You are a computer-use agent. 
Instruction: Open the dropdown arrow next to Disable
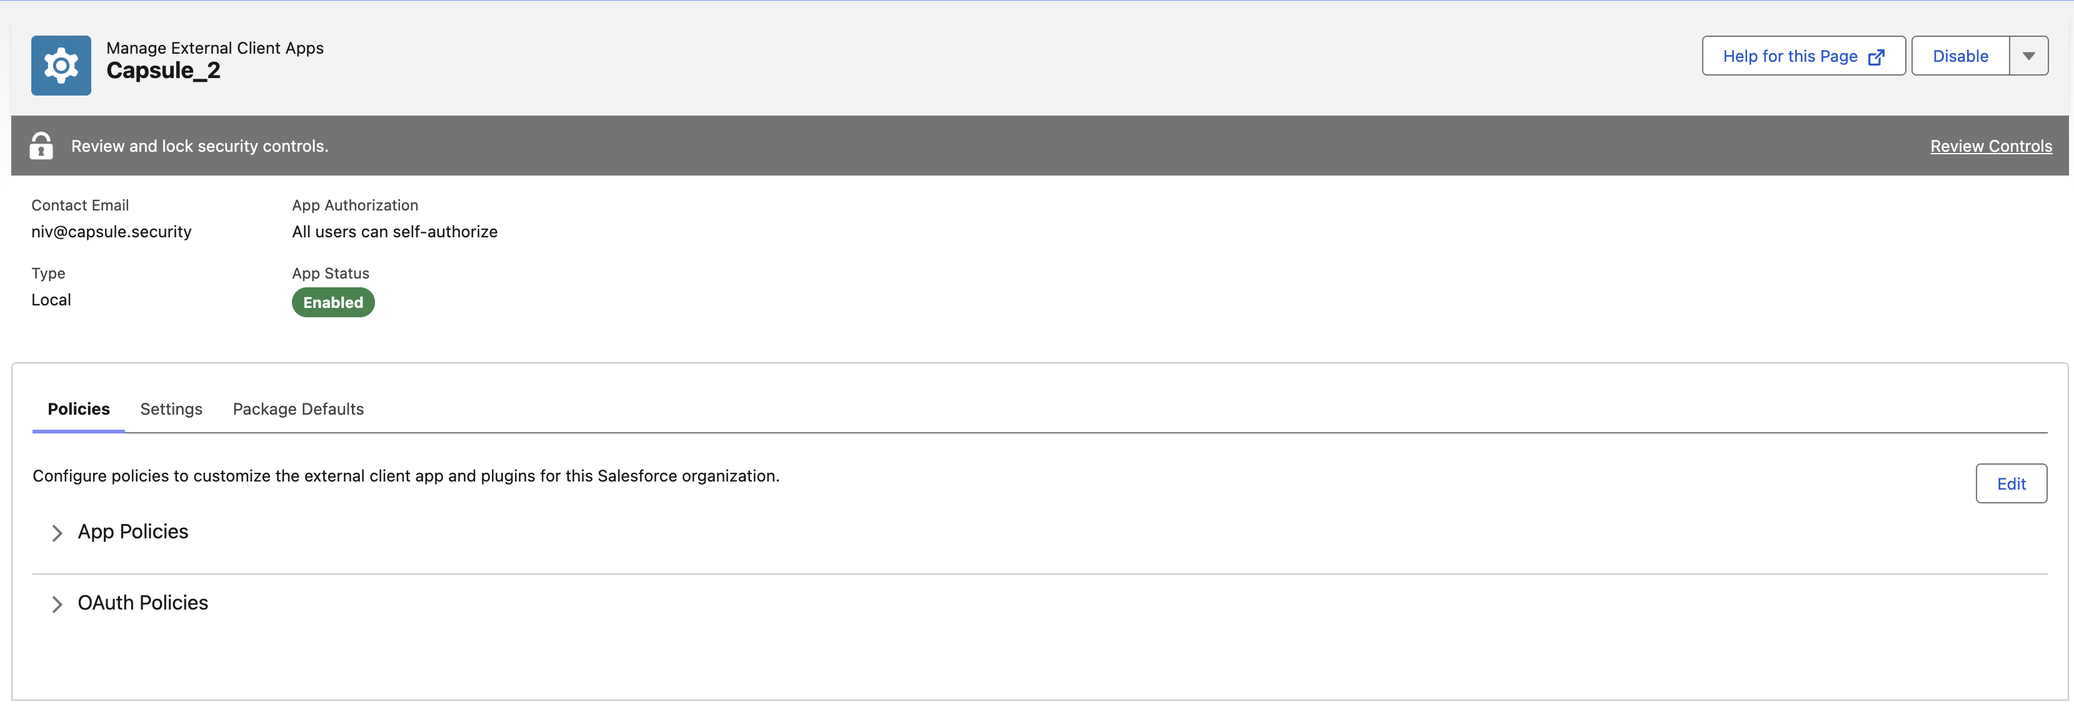tap(2028, 56)
